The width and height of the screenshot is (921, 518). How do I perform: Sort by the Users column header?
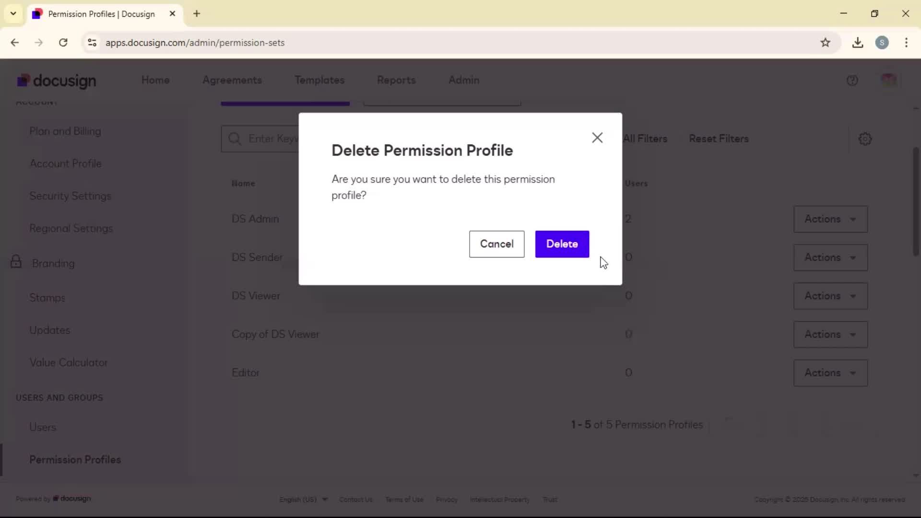click(636, 184)
